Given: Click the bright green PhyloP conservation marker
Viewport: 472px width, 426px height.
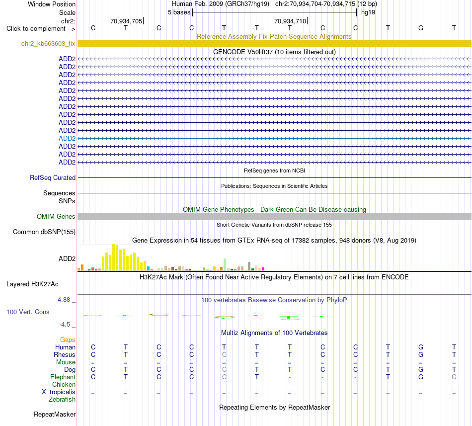Looking at the screenshot, I should (289, 317).
